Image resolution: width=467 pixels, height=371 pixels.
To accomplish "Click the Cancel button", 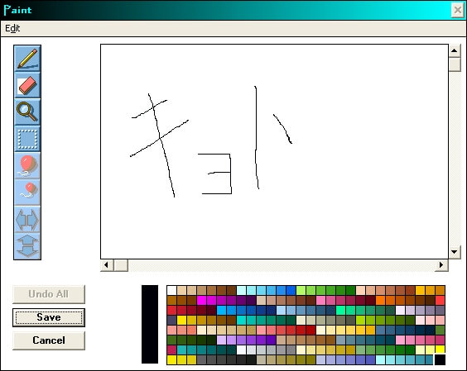I will (x=49, y=340).
